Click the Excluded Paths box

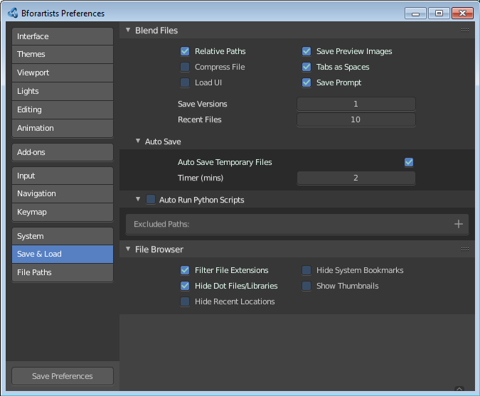click(x=297, y=224)
